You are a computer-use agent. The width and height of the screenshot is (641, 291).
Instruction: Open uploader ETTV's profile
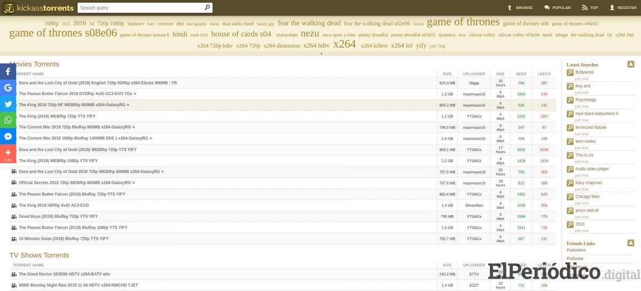474,274
